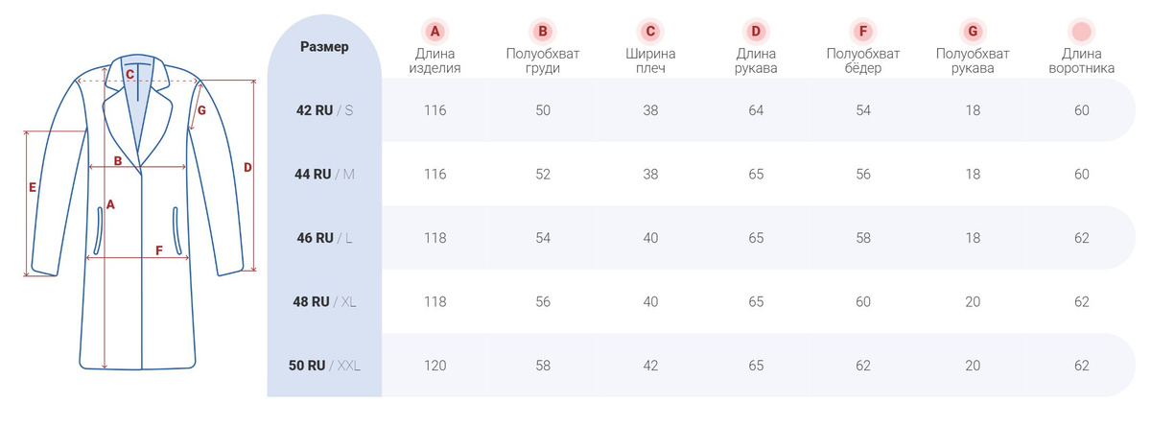Click the coat illustration thumbnail
1151x427 pixels.
[144, 213]
